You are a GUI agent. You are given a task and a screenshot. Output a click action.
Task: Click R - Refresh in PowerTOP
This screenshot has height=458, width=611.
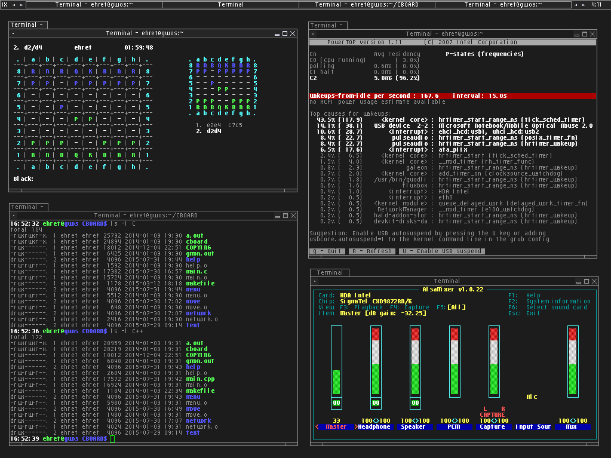tap(373, 251)
